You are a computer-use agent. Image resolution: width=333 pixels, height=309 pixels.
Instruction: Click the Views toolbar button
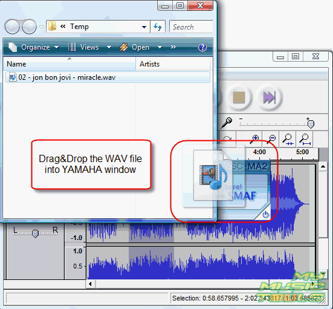click(83, 47)
